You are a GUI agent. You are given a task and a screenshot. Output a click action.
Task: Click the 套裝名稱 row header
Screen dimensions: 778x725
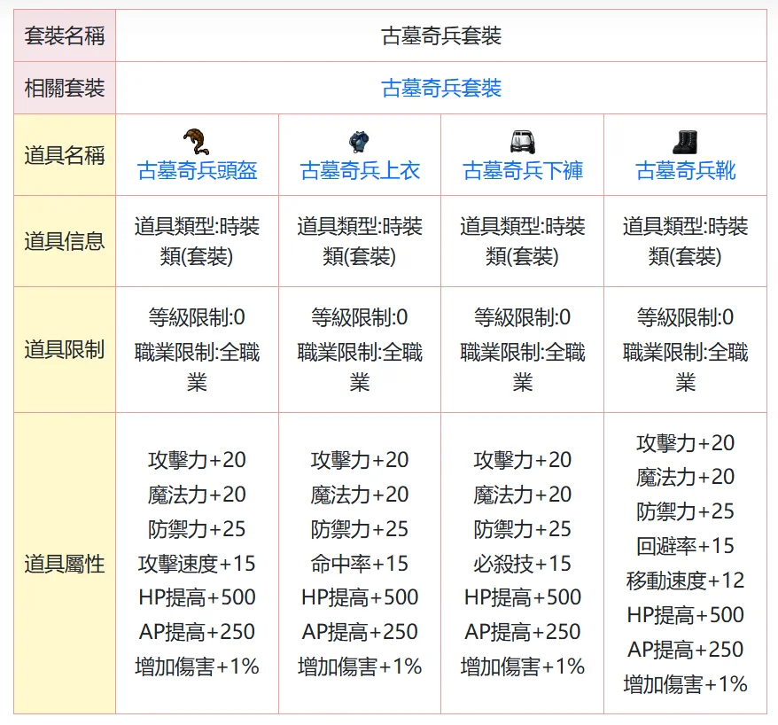[65, 35]
